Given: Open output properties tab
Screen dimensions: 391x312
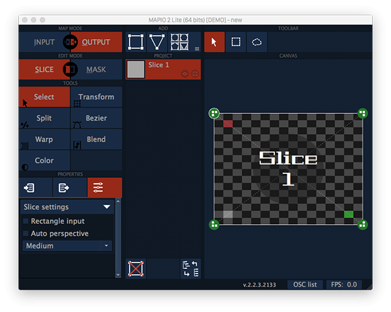Looking at the screenshot, I should coord(70,188).
